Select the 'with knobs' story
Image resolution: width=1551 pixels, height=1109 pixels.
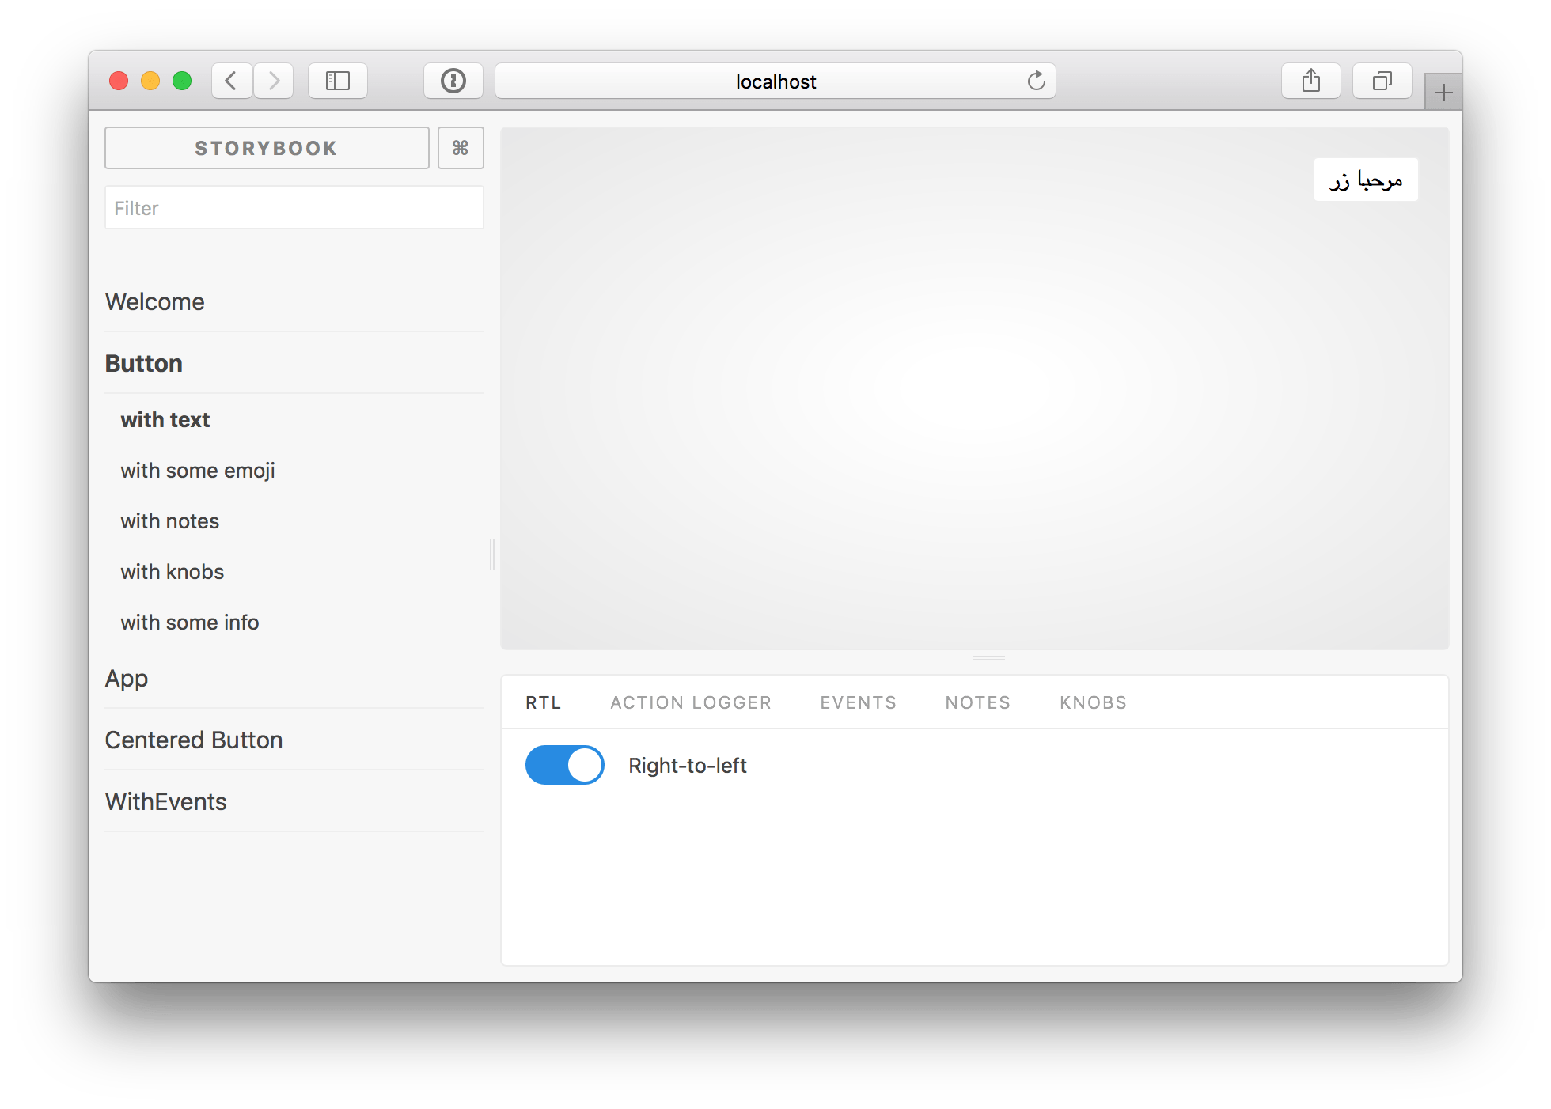[x=172, y=571]
